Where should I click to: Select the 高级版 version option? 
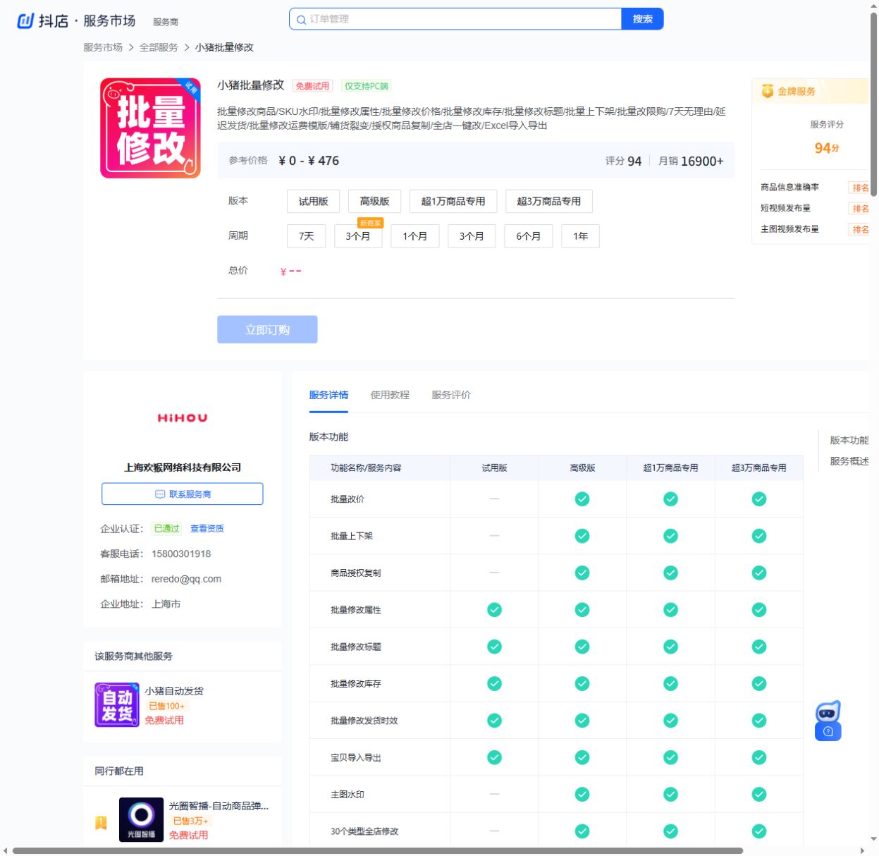coord(375,202)
